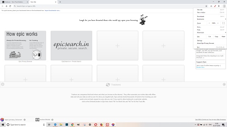The width and height of the screenshot is (227, 127).
Task: Decrease zoom with the minus button
Action: coord(209,23)
